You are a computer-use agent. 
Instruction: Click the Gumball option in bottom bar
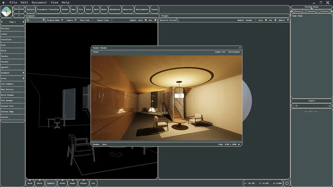coord(51,183)
